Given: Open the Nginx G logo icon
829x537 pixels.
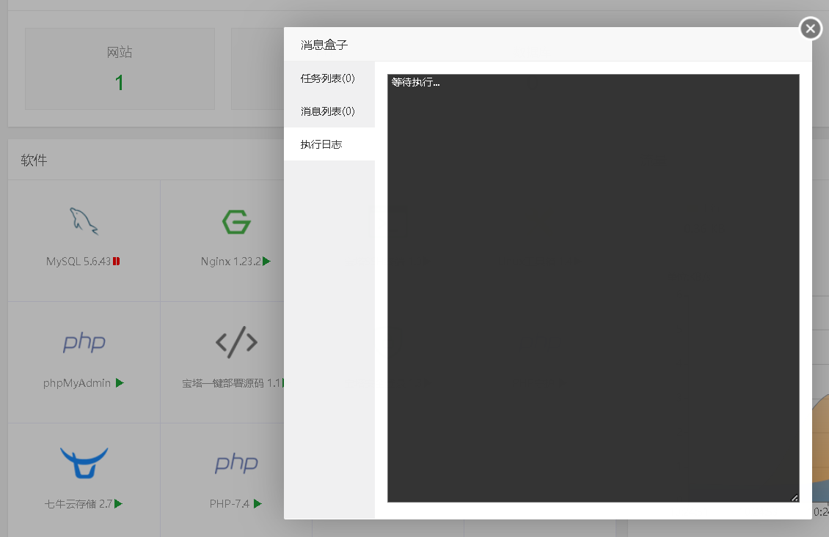Looking at the screenshot, I should click(236, 222).
